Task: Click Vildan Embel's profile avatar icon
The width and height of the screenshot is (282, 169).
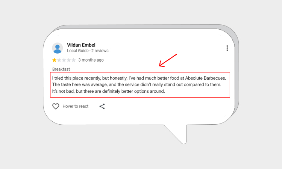Action: pos(58,48)
